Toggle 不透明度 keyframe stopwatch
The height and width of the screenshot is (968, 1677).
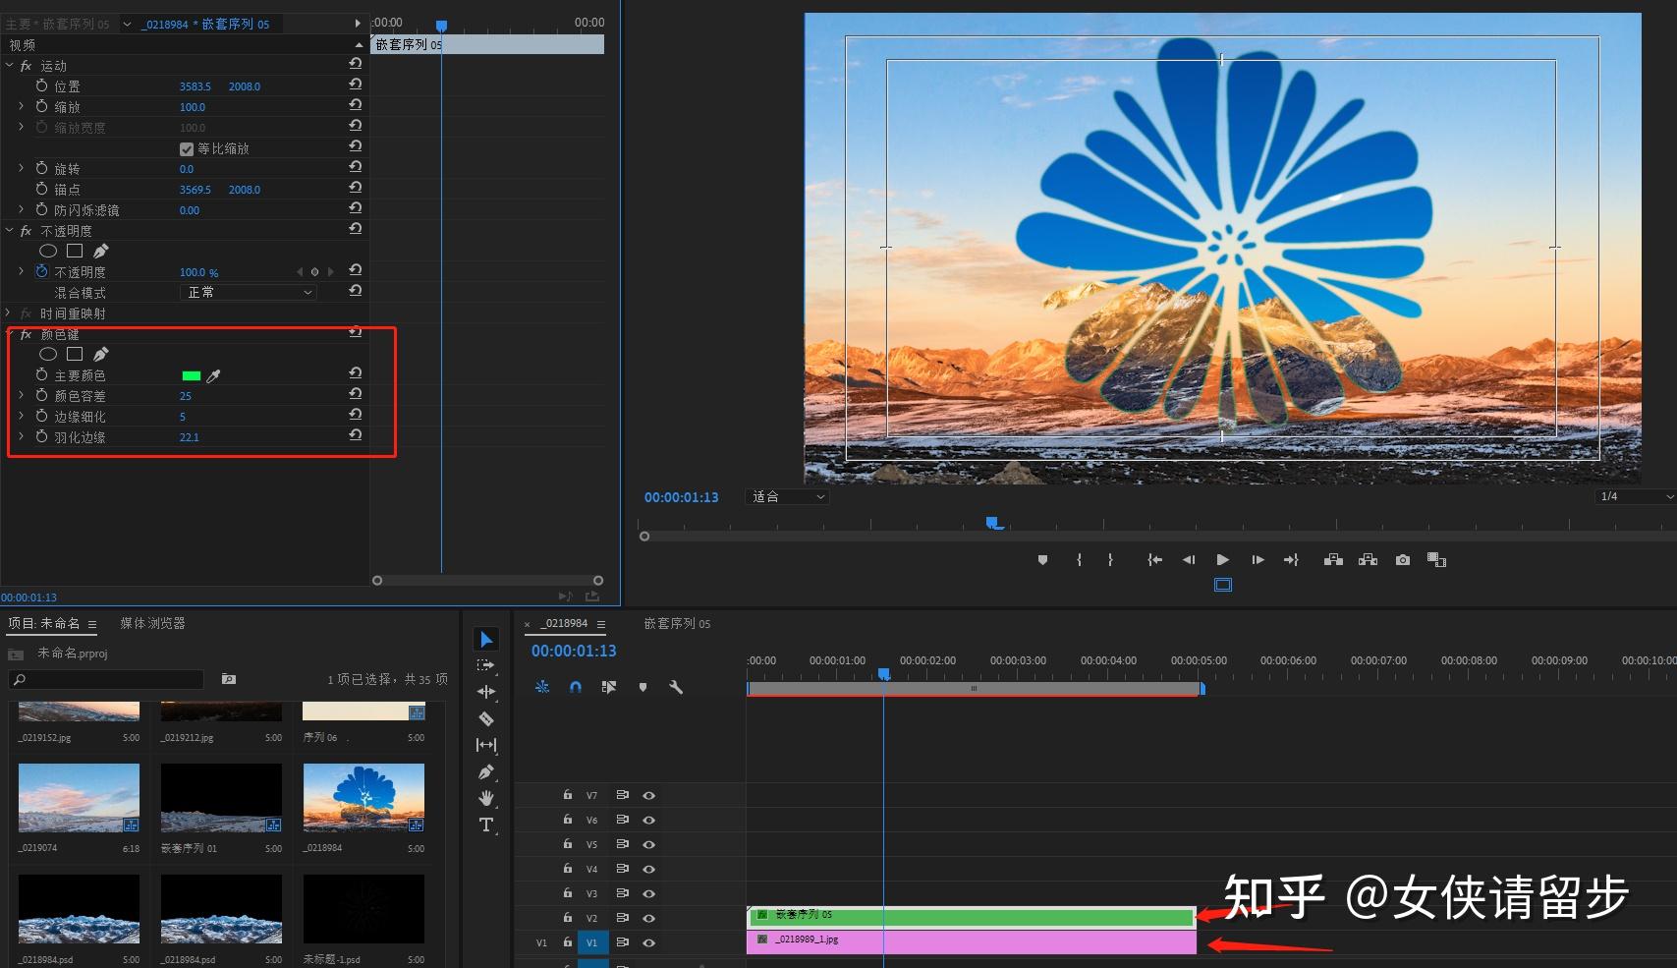(x=41, y=271)
